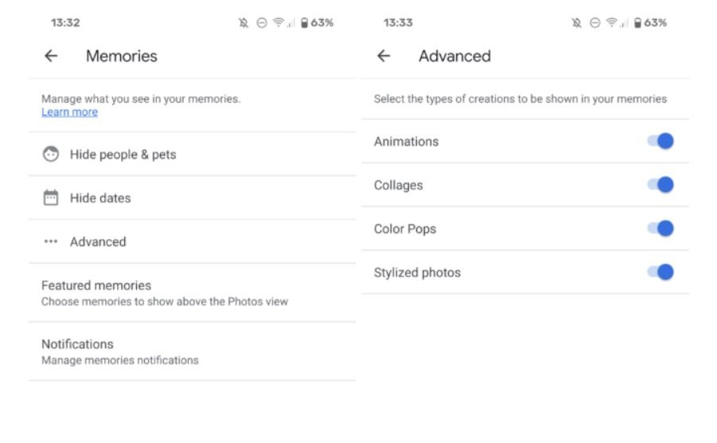Tap the Animations row label
The height and width of the screenshot is (443, 717).
click(x=406, y=142)
